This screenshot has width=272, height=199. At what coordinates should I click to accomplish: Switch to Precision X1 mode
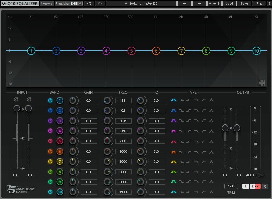coord(74,4)
